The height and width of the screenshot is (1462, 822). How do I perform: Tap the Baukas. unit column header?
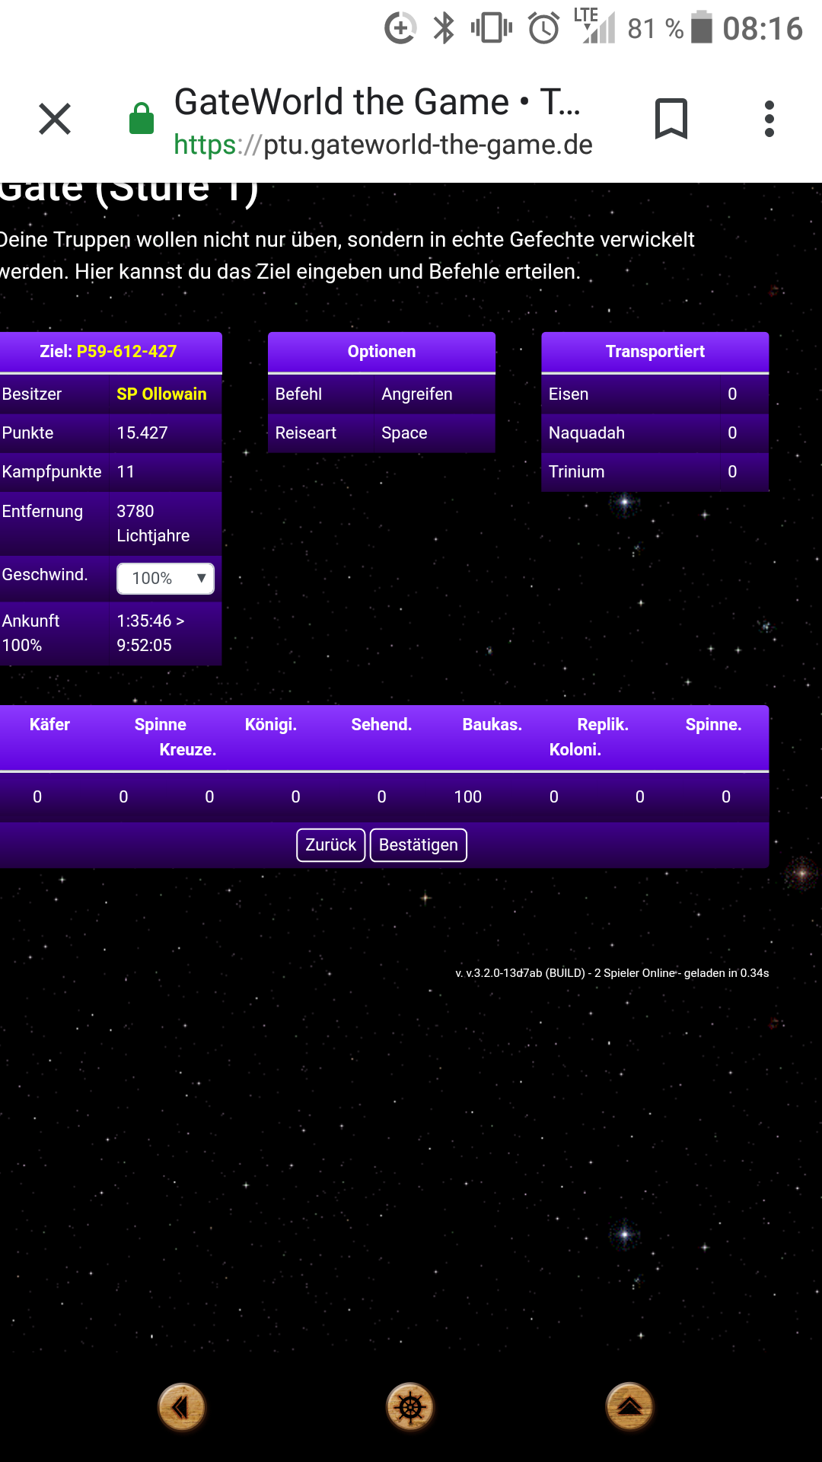[x=492, y=724]
